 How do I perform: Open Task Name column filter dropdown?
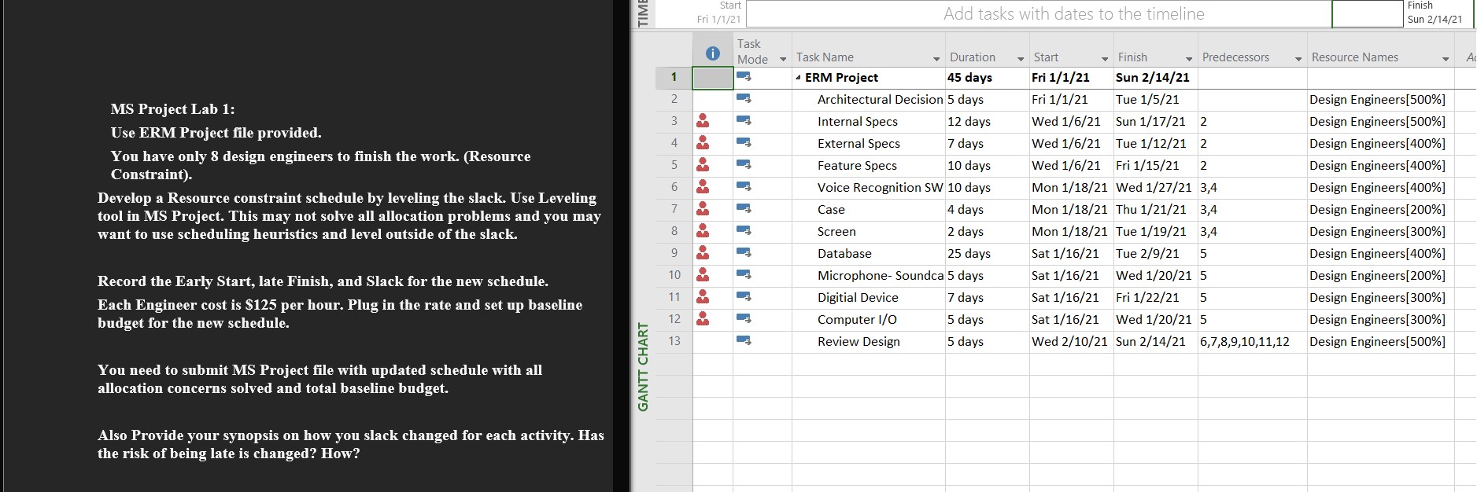[x=936, y=60]
